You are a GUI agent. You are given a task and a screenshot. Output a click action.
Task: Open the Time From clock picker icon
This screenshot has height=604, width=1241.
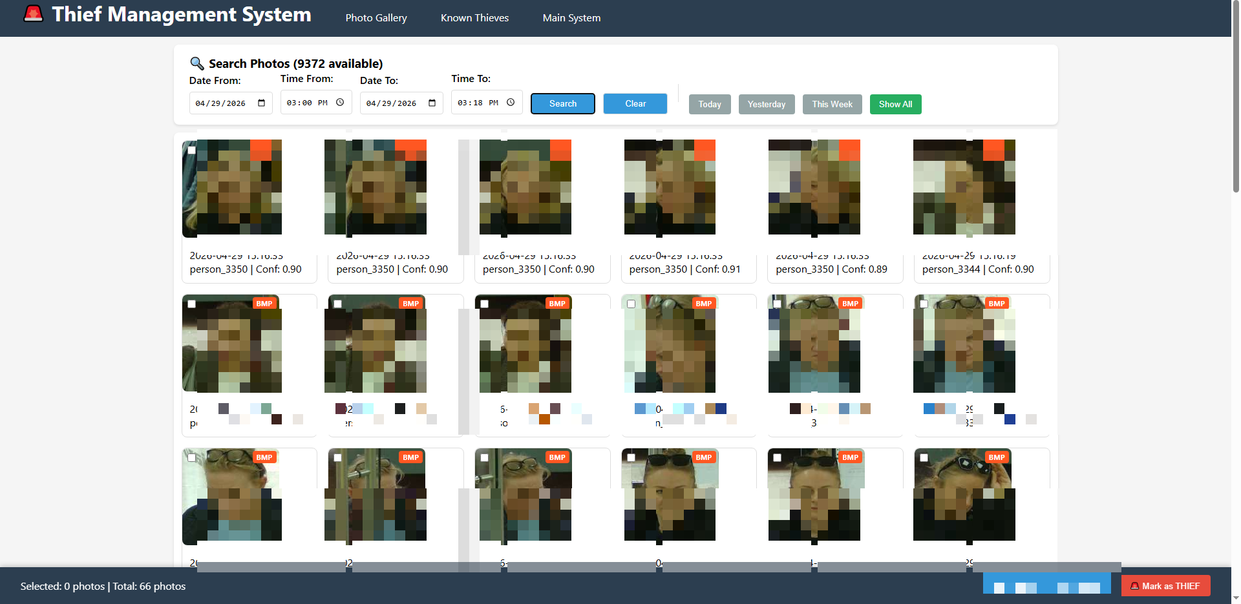point(340,102)
